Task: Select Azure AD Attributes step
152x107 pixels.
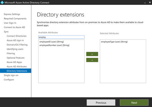Action: click(17, 66)
